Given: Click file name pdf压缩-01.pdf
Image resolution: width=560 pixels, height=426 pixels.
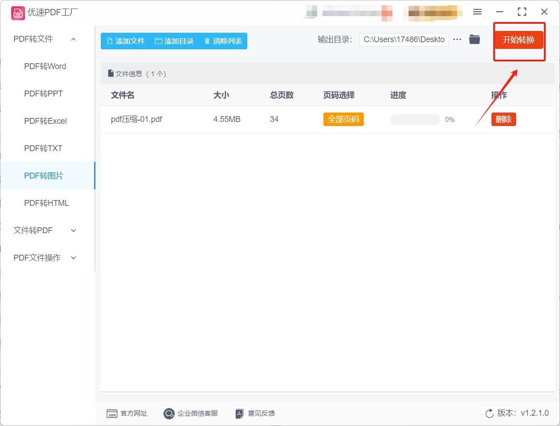Looking at the screenshot, I should 137,119.
